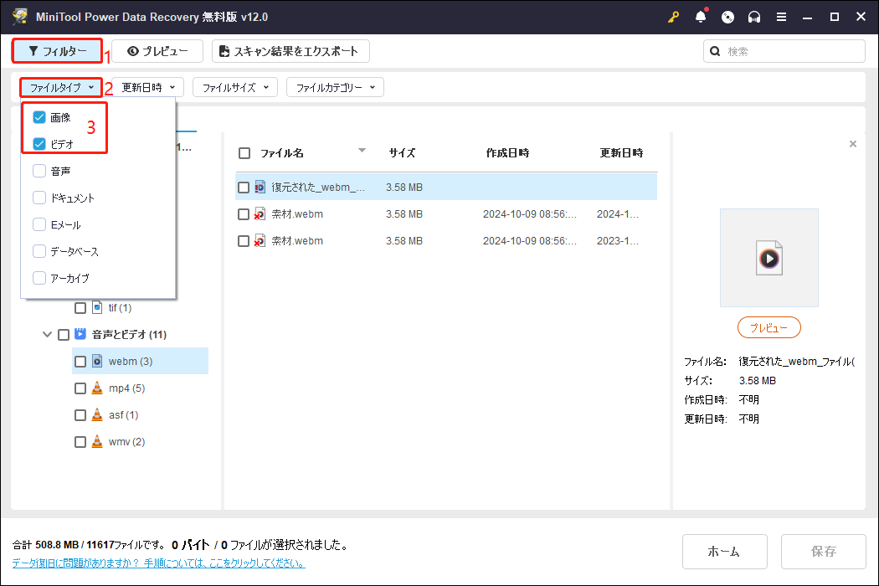Click the ファイル名 column sort arrow
879x586 pixels.
pos(362,151)
